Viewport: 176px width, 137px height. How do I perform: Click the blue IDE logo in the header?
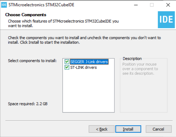[166, 20]
